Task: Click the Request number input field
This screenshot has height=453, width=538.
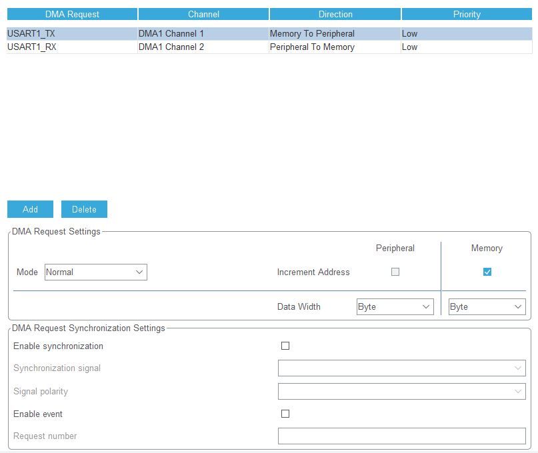Action: click(x=401, y=436)
